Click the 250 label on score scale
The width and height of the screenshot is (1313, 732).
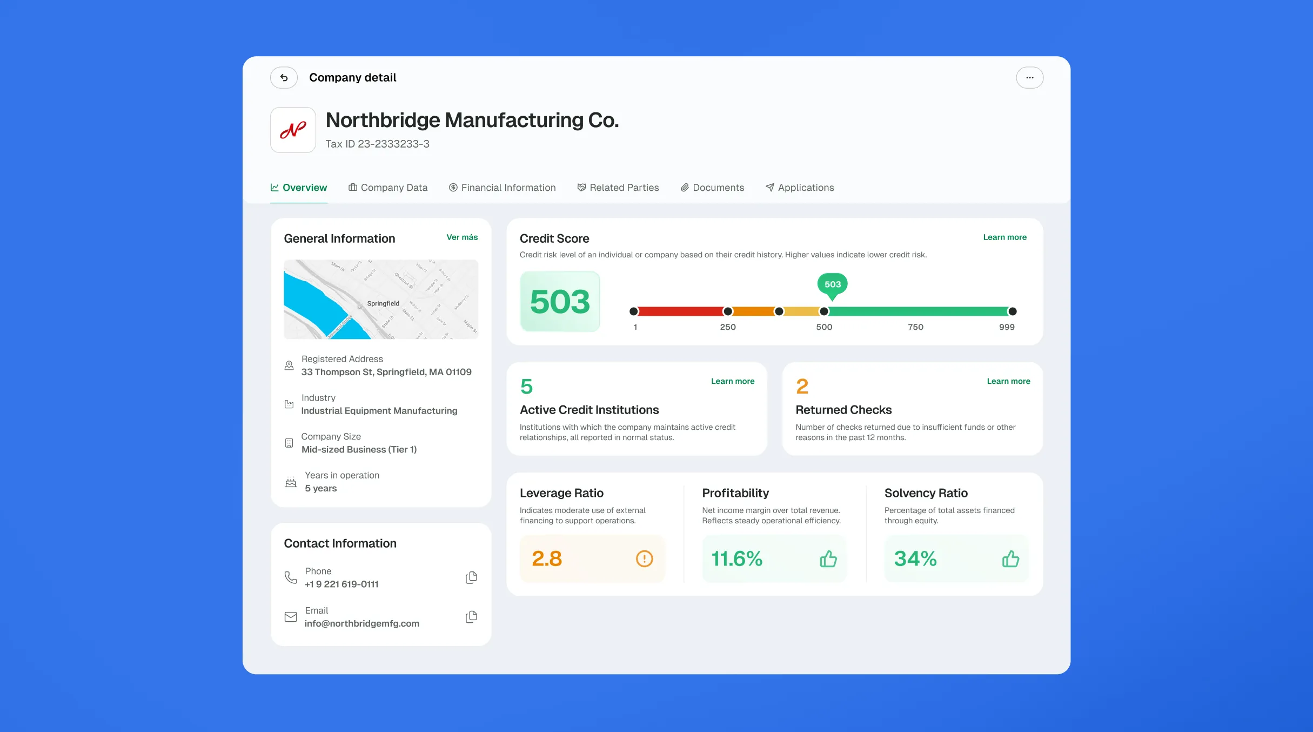click(728, 327)
